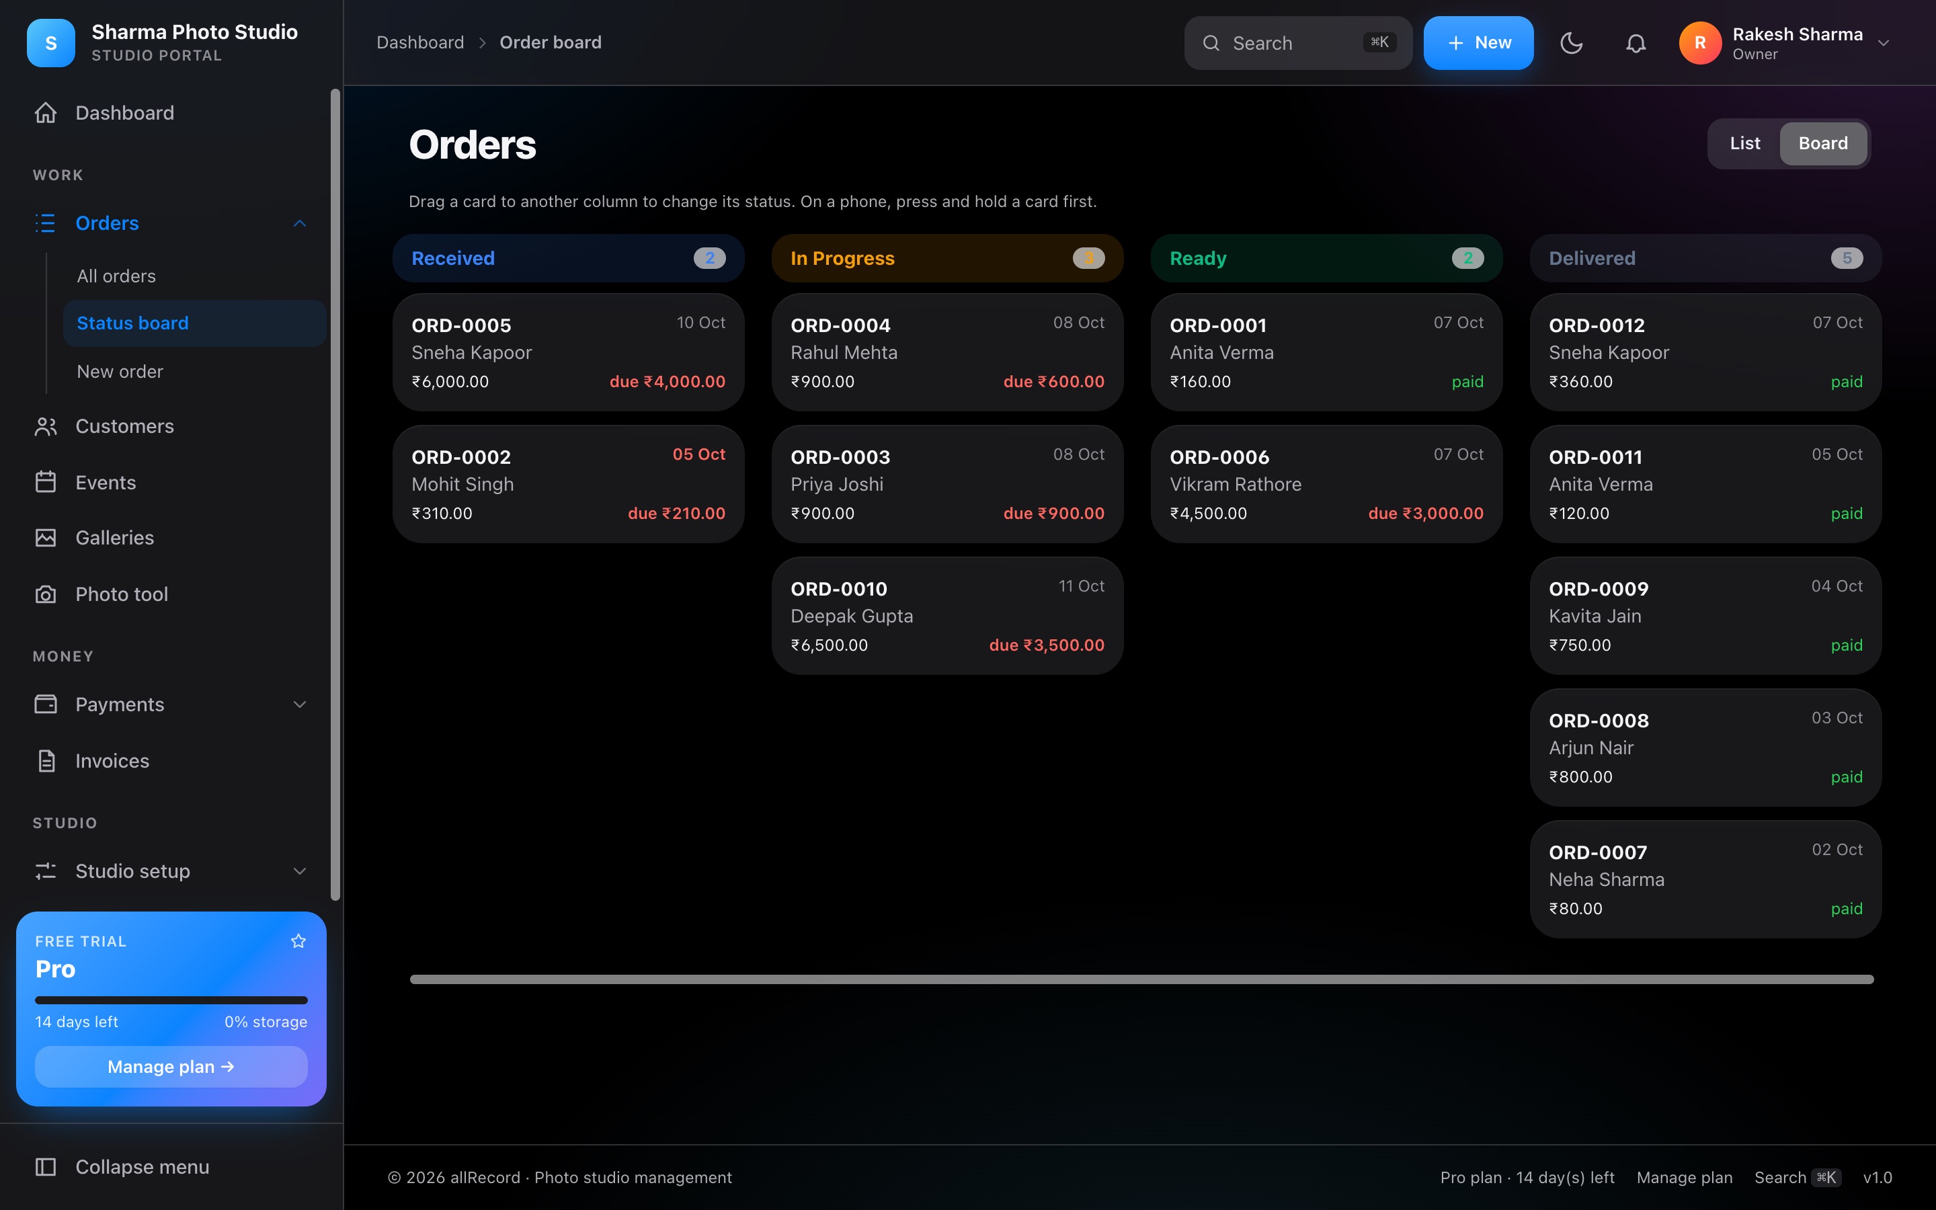Focus the Search input field

pos(1297,43)
